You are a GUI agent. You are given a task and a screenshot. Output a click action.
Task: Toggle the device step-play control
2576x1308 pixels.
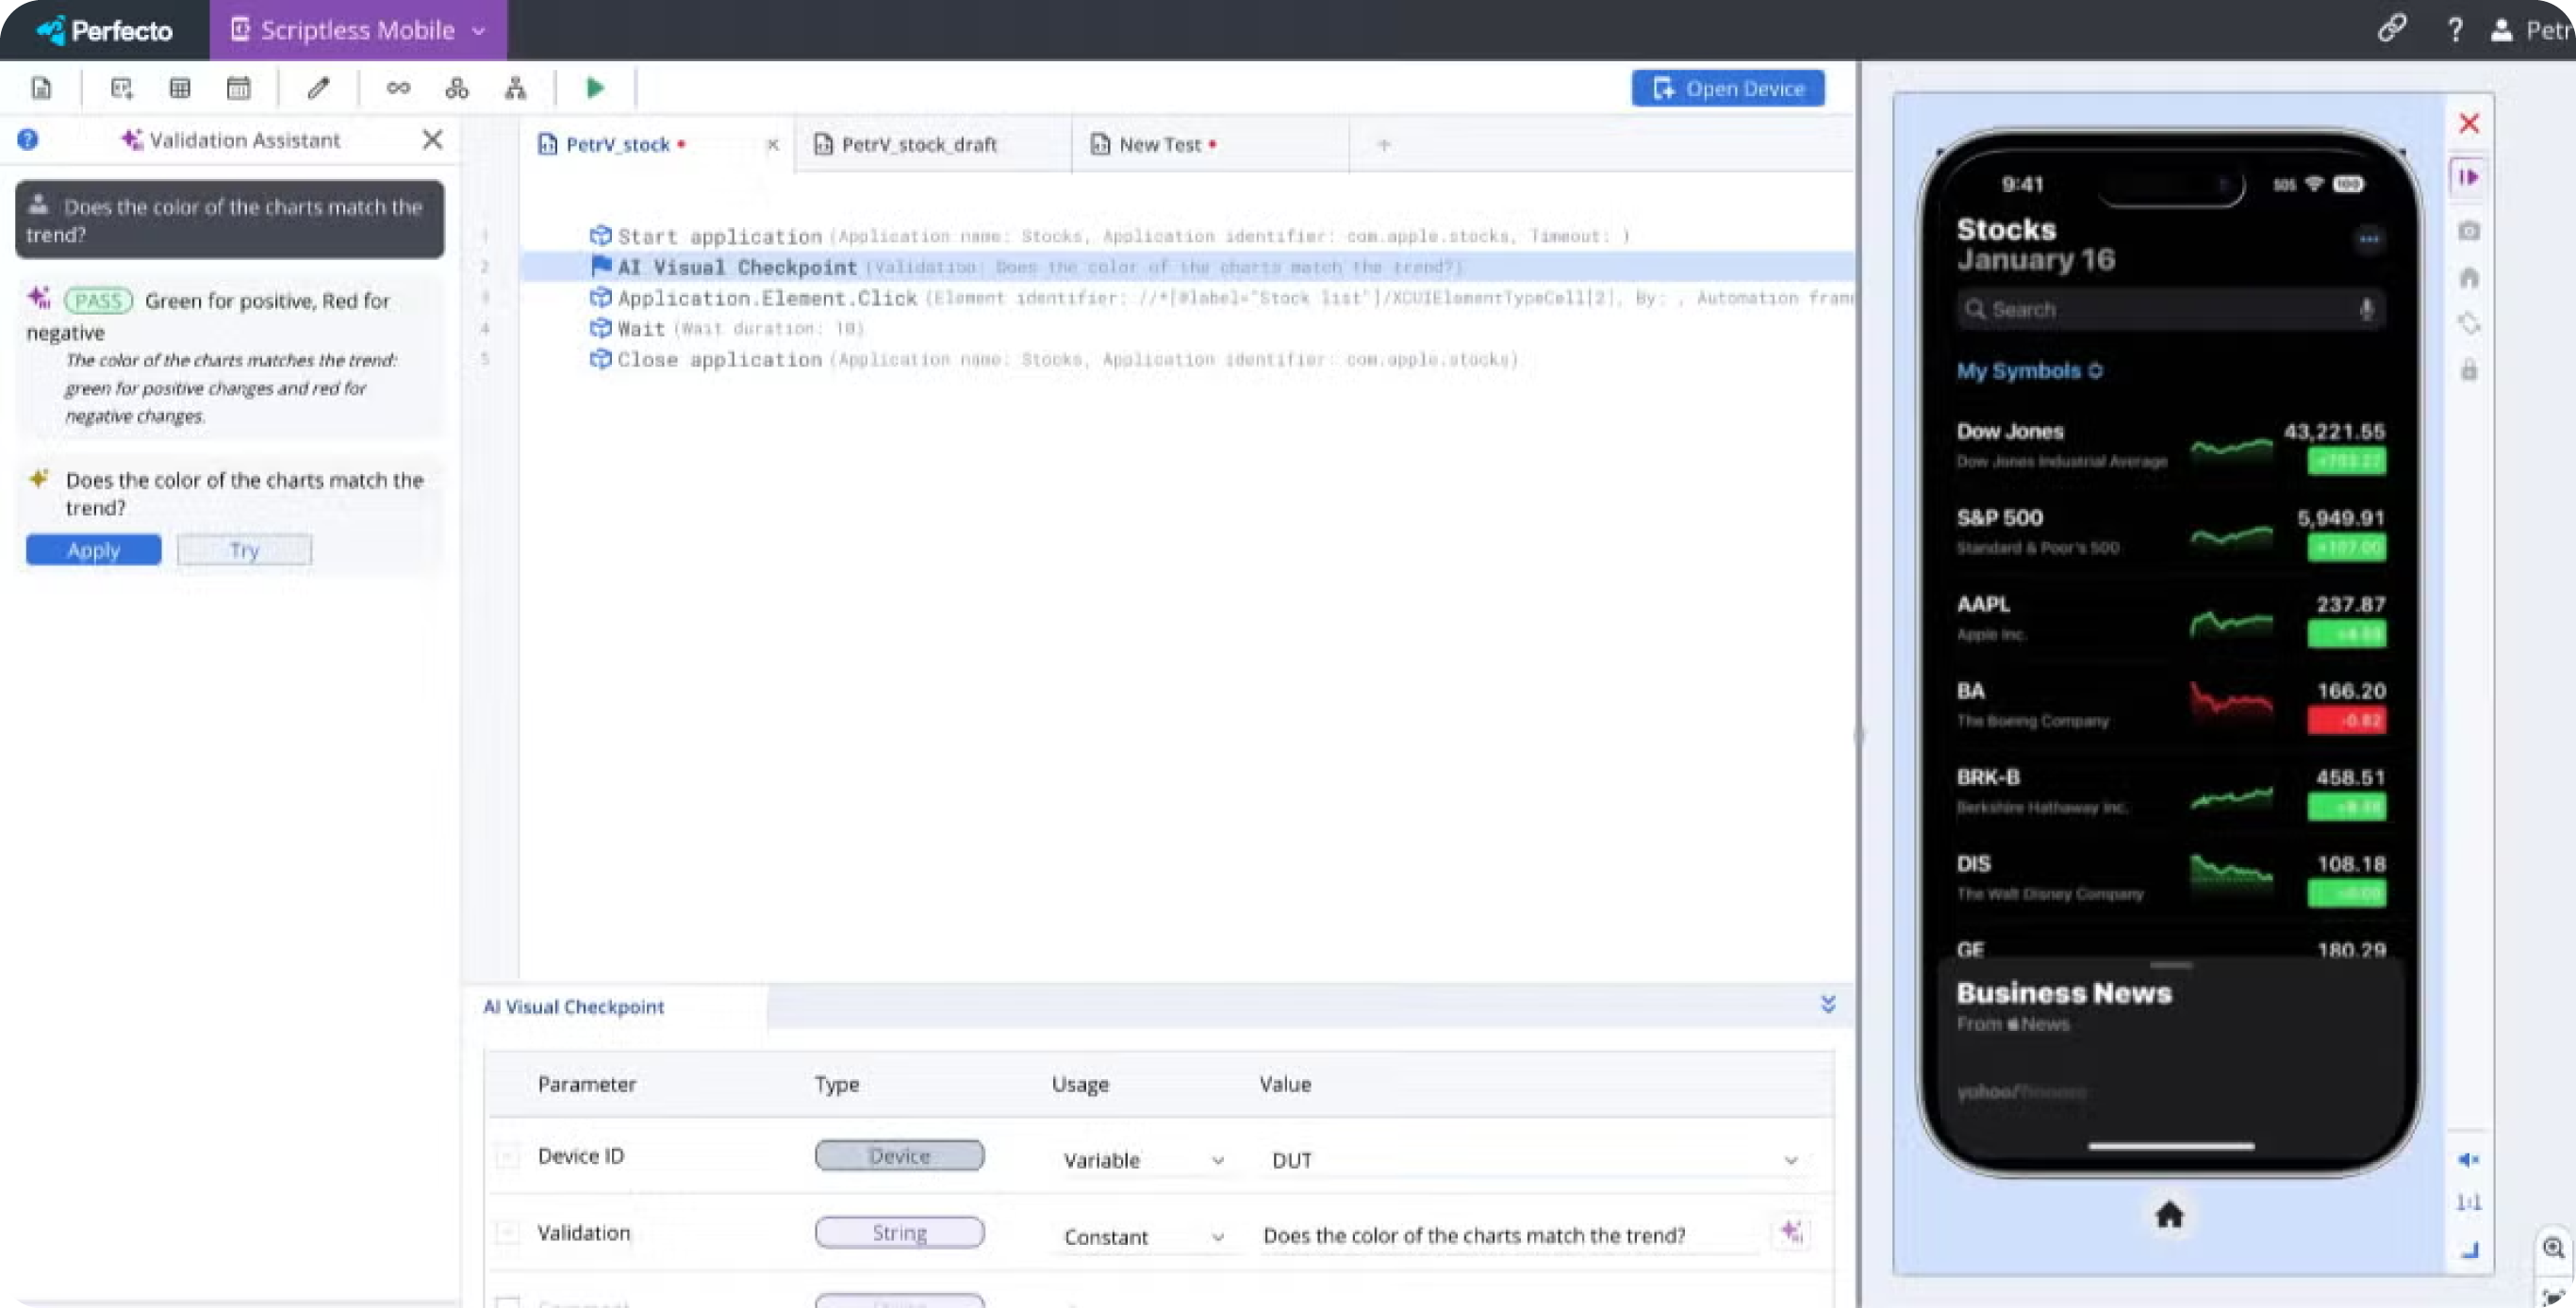pyautogui.click(x=2469, y=177)
